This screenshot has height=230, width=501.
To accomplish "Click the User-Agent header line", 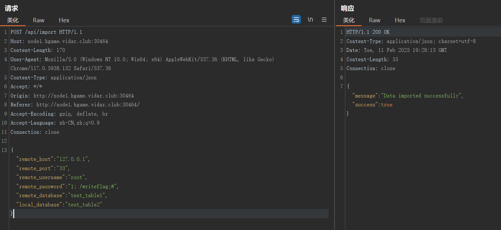I will coord(142,59).
